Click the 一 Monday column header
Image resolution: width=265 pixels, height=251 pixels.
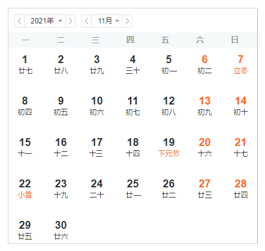pos(26,40)
